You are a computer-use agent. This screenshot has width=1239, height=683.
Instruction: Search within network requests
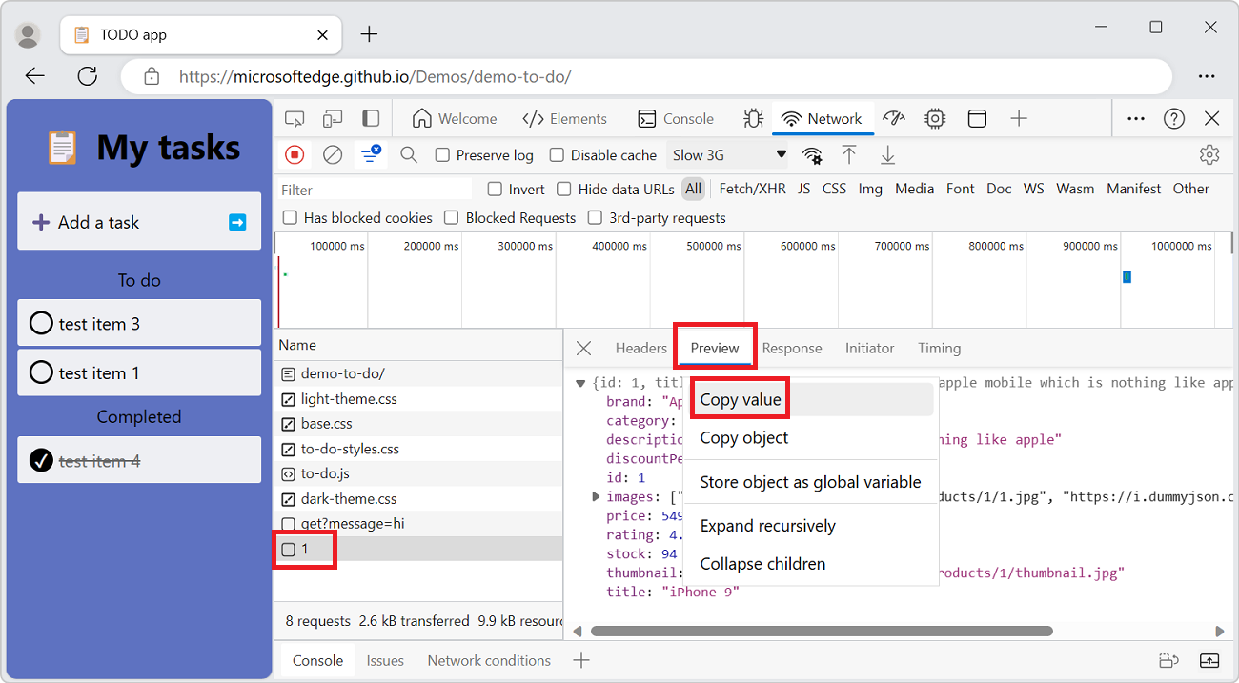[408, 154]
